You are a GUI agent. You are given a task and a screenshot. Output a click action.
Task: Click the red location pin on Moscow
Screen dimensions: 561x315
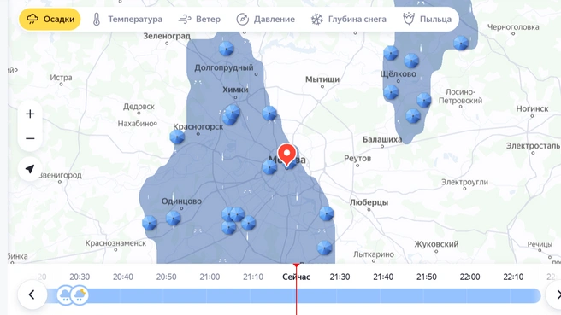[x=286, y=155]
